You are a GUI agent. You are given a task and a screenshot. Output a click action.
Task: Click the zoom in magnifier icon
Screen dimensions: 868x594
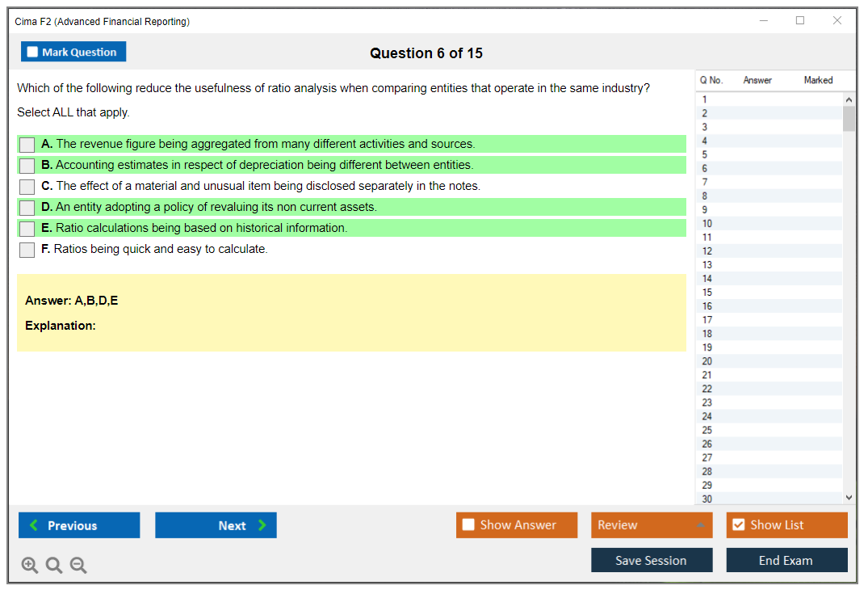(x=30, y=566)
